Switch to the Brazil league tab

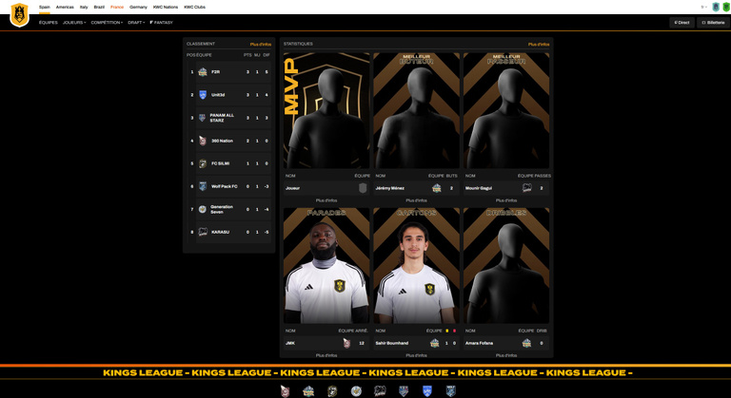[x=99, y=7]
